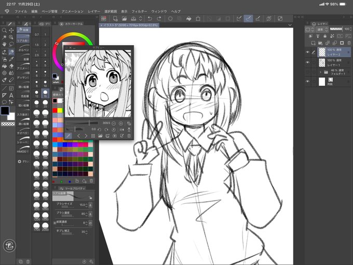Select the straight Line figure tool

4,88
